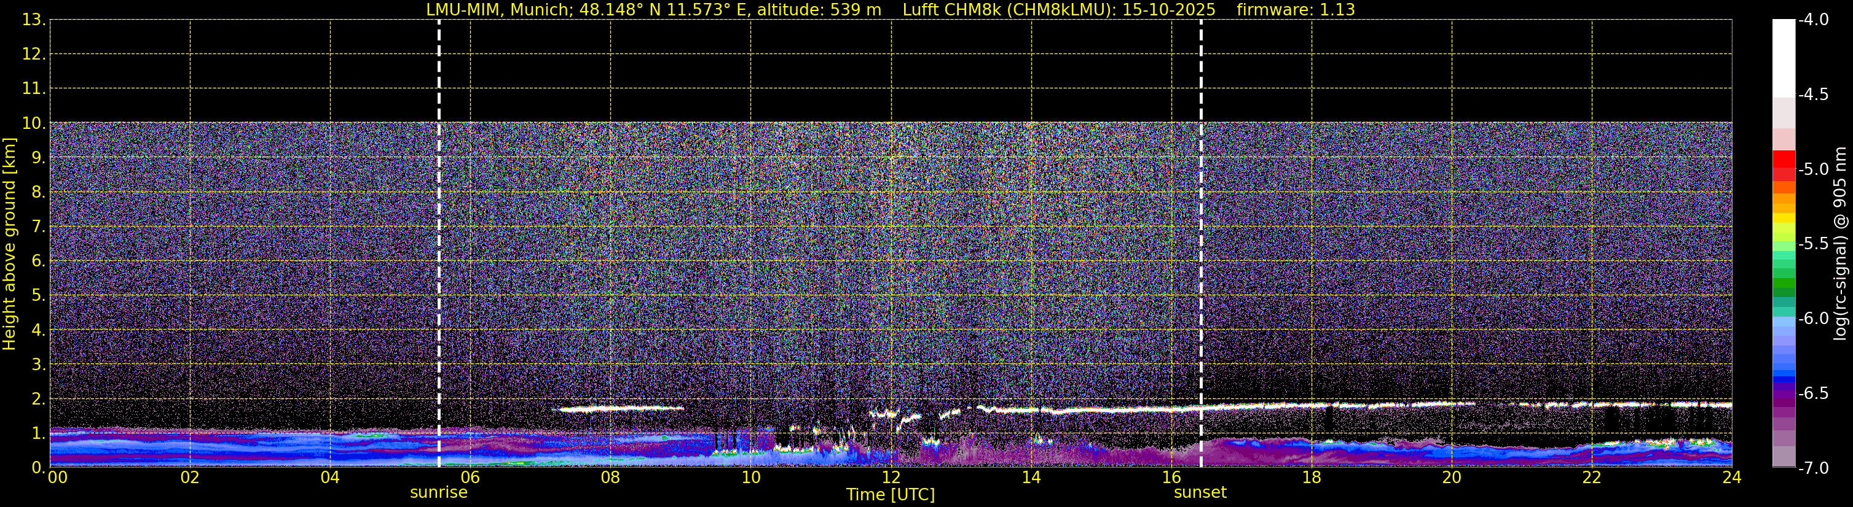1853x507 pixels.
Task: Click the colorbar tick label '-6.5'
Action: [x=1812, y=393]
